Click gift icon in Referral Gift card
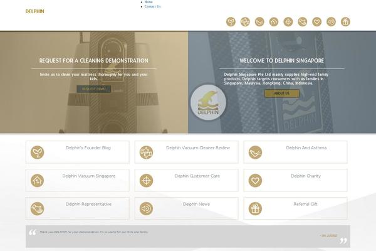The width and height of the screenshot is (376, 251). (255, 208)
